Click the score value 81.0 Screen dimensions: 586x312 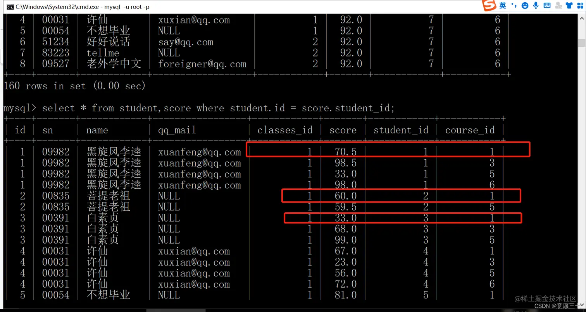click(x=346, y=295)
